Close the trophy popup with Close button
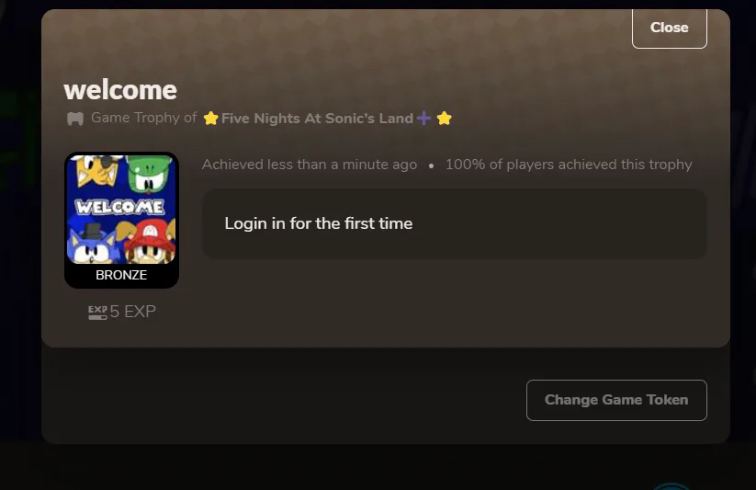 (670, 28)
